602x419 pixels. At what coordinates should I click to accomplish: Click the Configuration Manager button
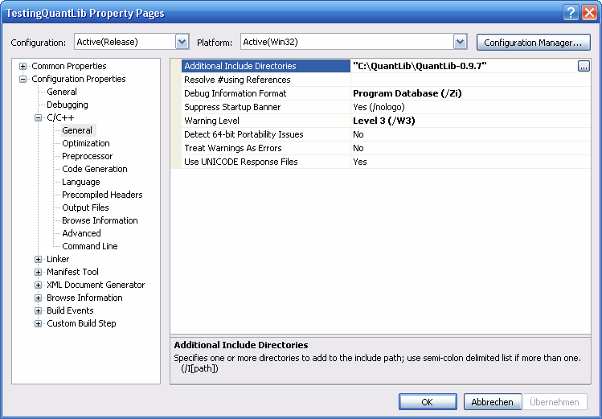point(533,43)
